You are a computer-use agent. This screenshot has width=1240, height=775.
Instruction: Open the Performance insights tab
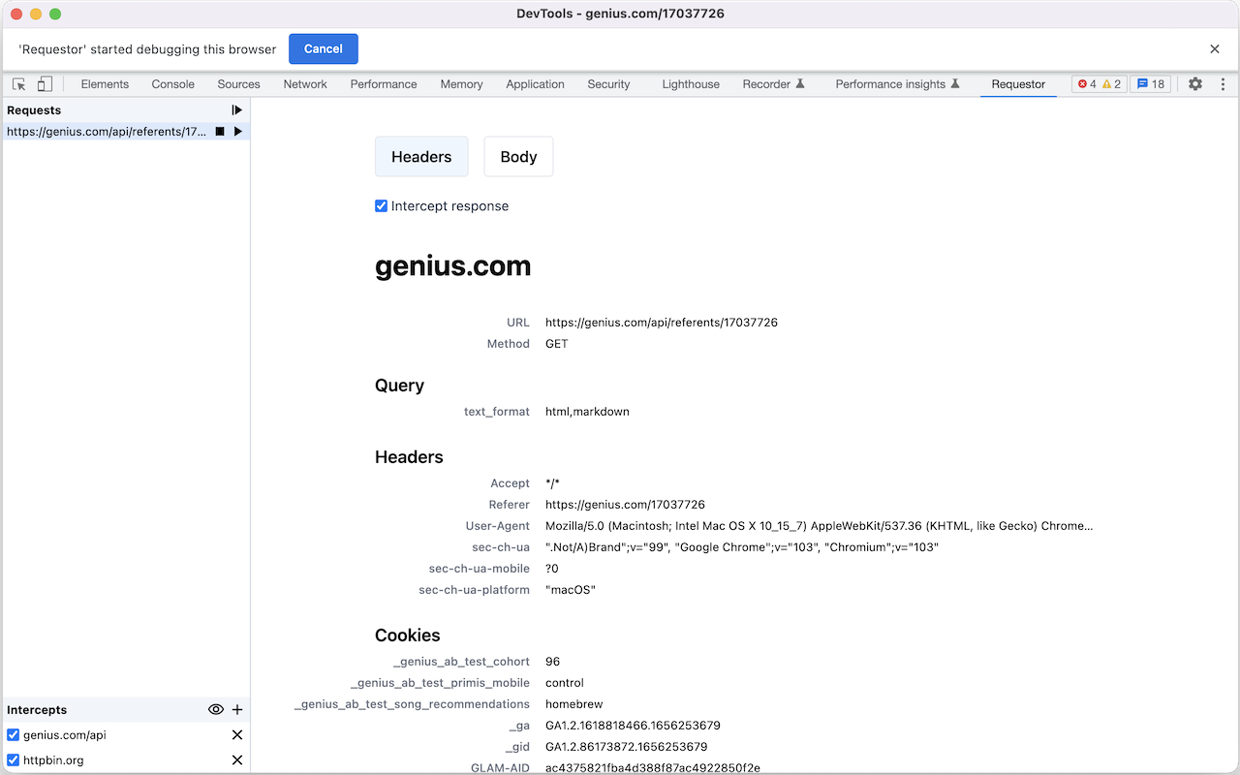(897, 84)
